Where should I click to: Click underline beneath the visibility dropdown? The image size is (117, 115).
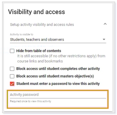click(x=58, y=43)
